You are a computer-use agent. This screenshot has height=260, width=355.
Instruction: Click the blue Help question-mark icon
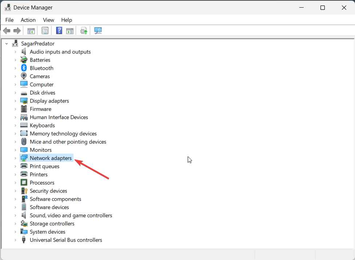(x=59, y=31)
